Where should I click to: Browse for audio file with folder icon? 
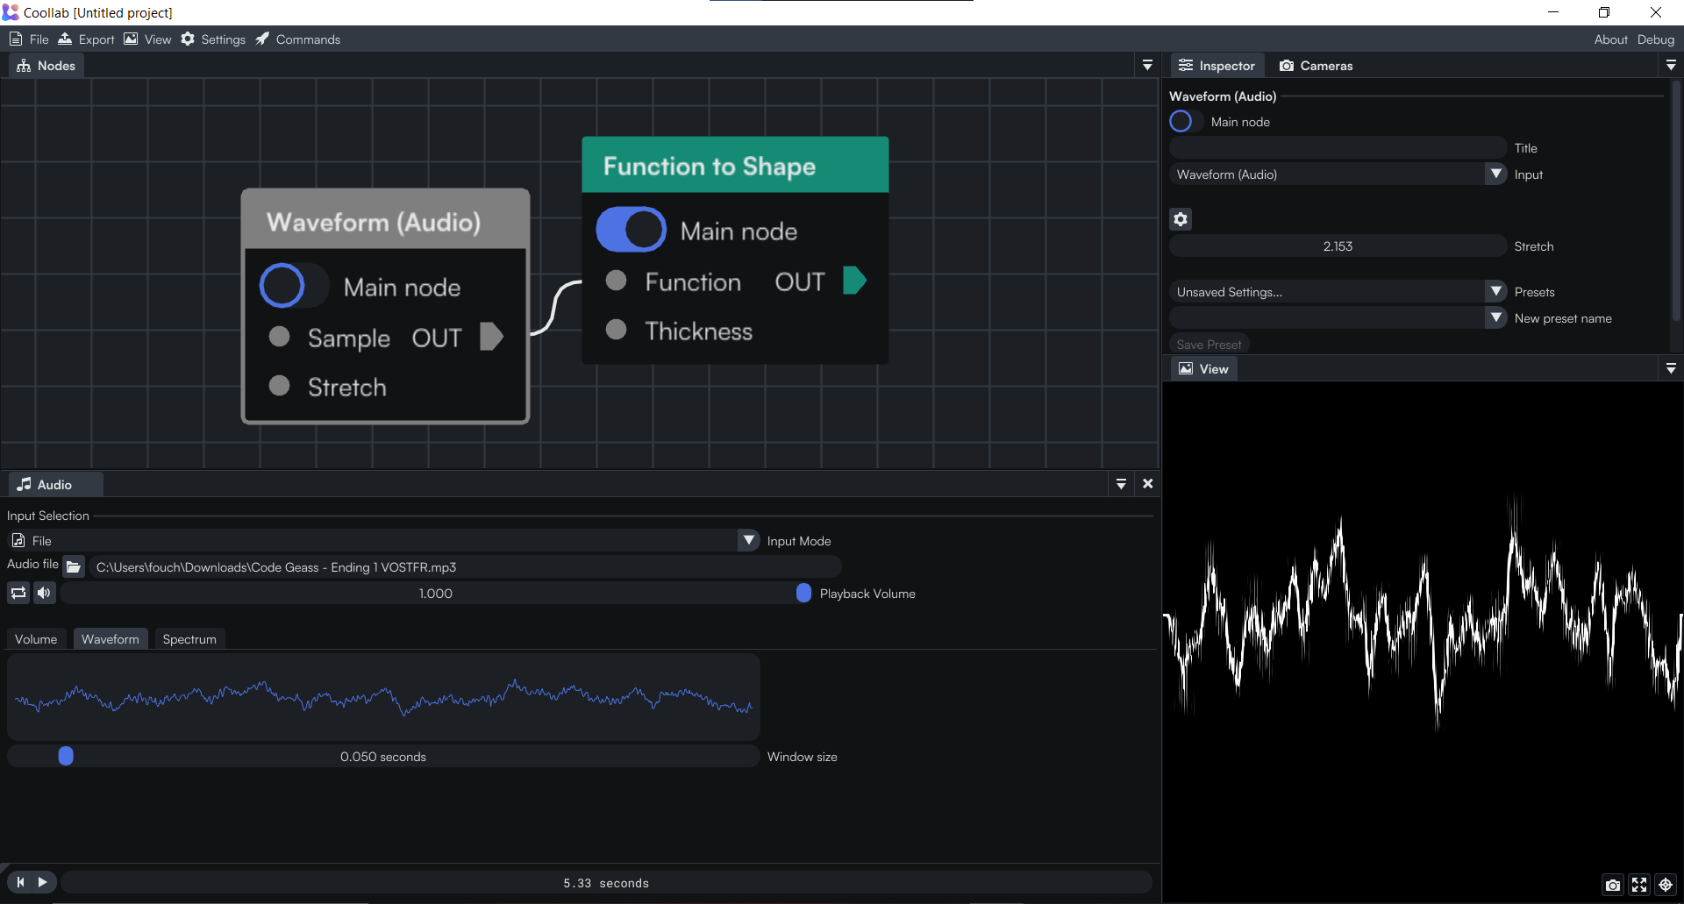(x=75, y=567)
